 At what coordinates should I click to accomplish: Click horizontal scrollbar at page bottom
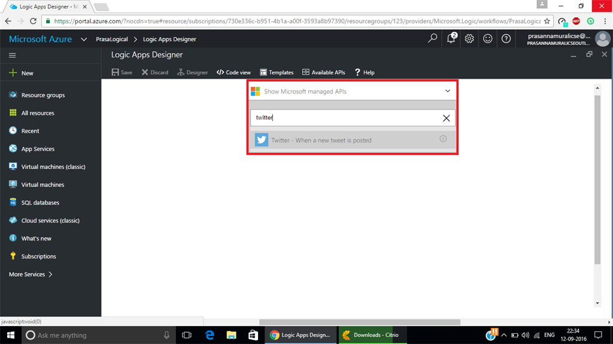click(360, 322)
